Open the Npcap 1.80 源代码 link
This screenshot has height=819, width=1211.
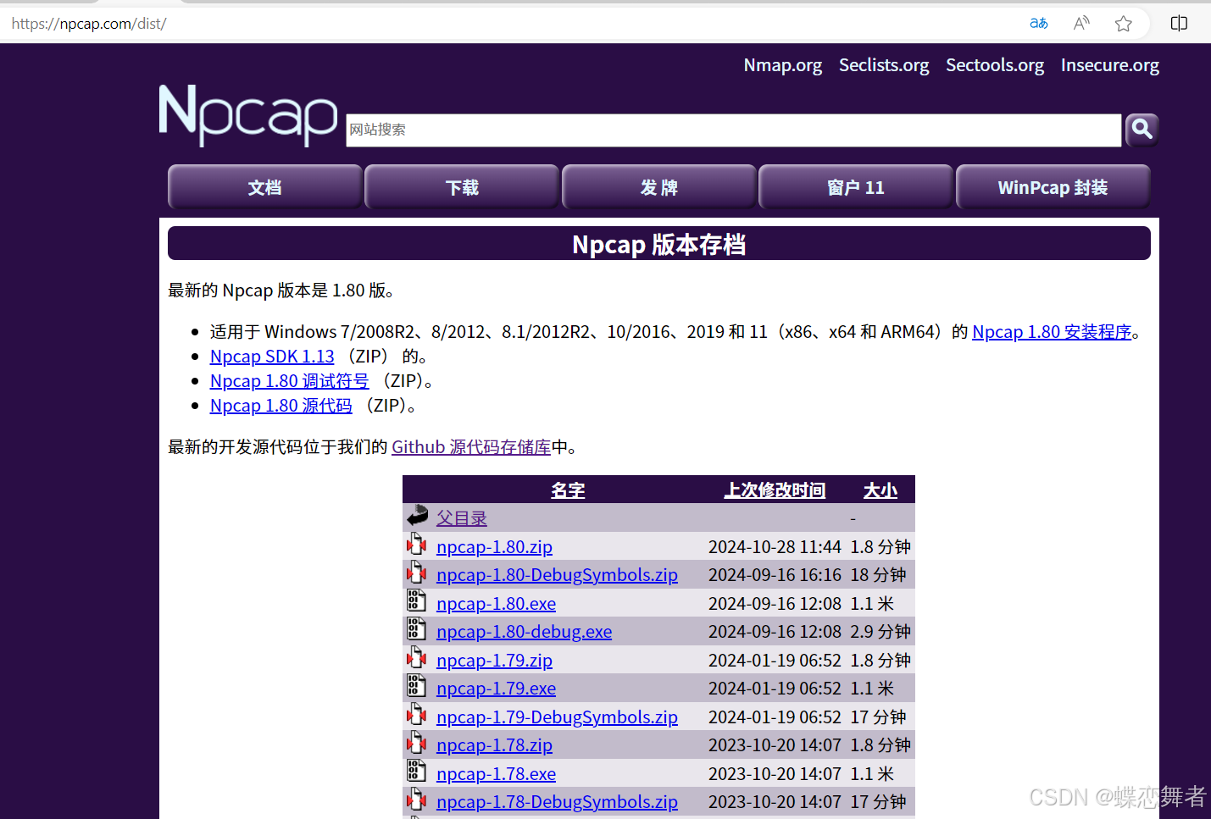point(281,406)
